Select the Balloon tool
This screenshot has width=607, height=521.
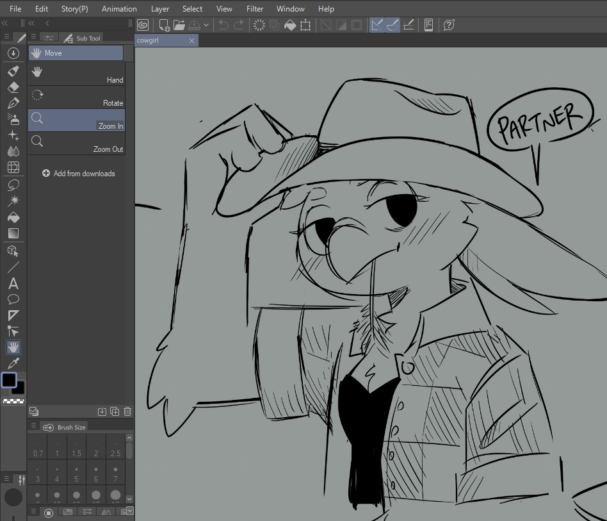pyautogui.click(x=13, y=299)
